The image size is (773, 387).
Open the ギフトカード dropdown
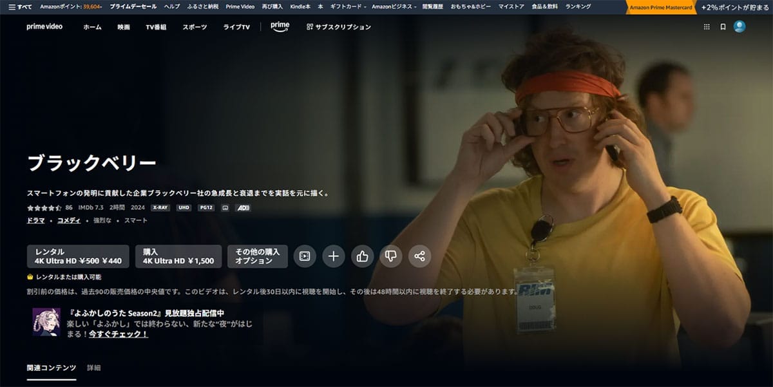(x=348, y=6)
